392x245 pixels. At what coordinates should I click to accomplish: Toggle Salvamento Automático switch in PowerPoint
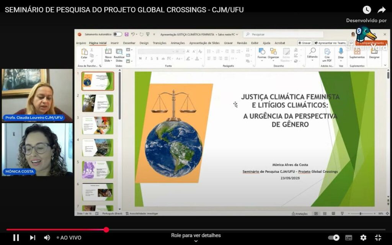click(117, 34)
